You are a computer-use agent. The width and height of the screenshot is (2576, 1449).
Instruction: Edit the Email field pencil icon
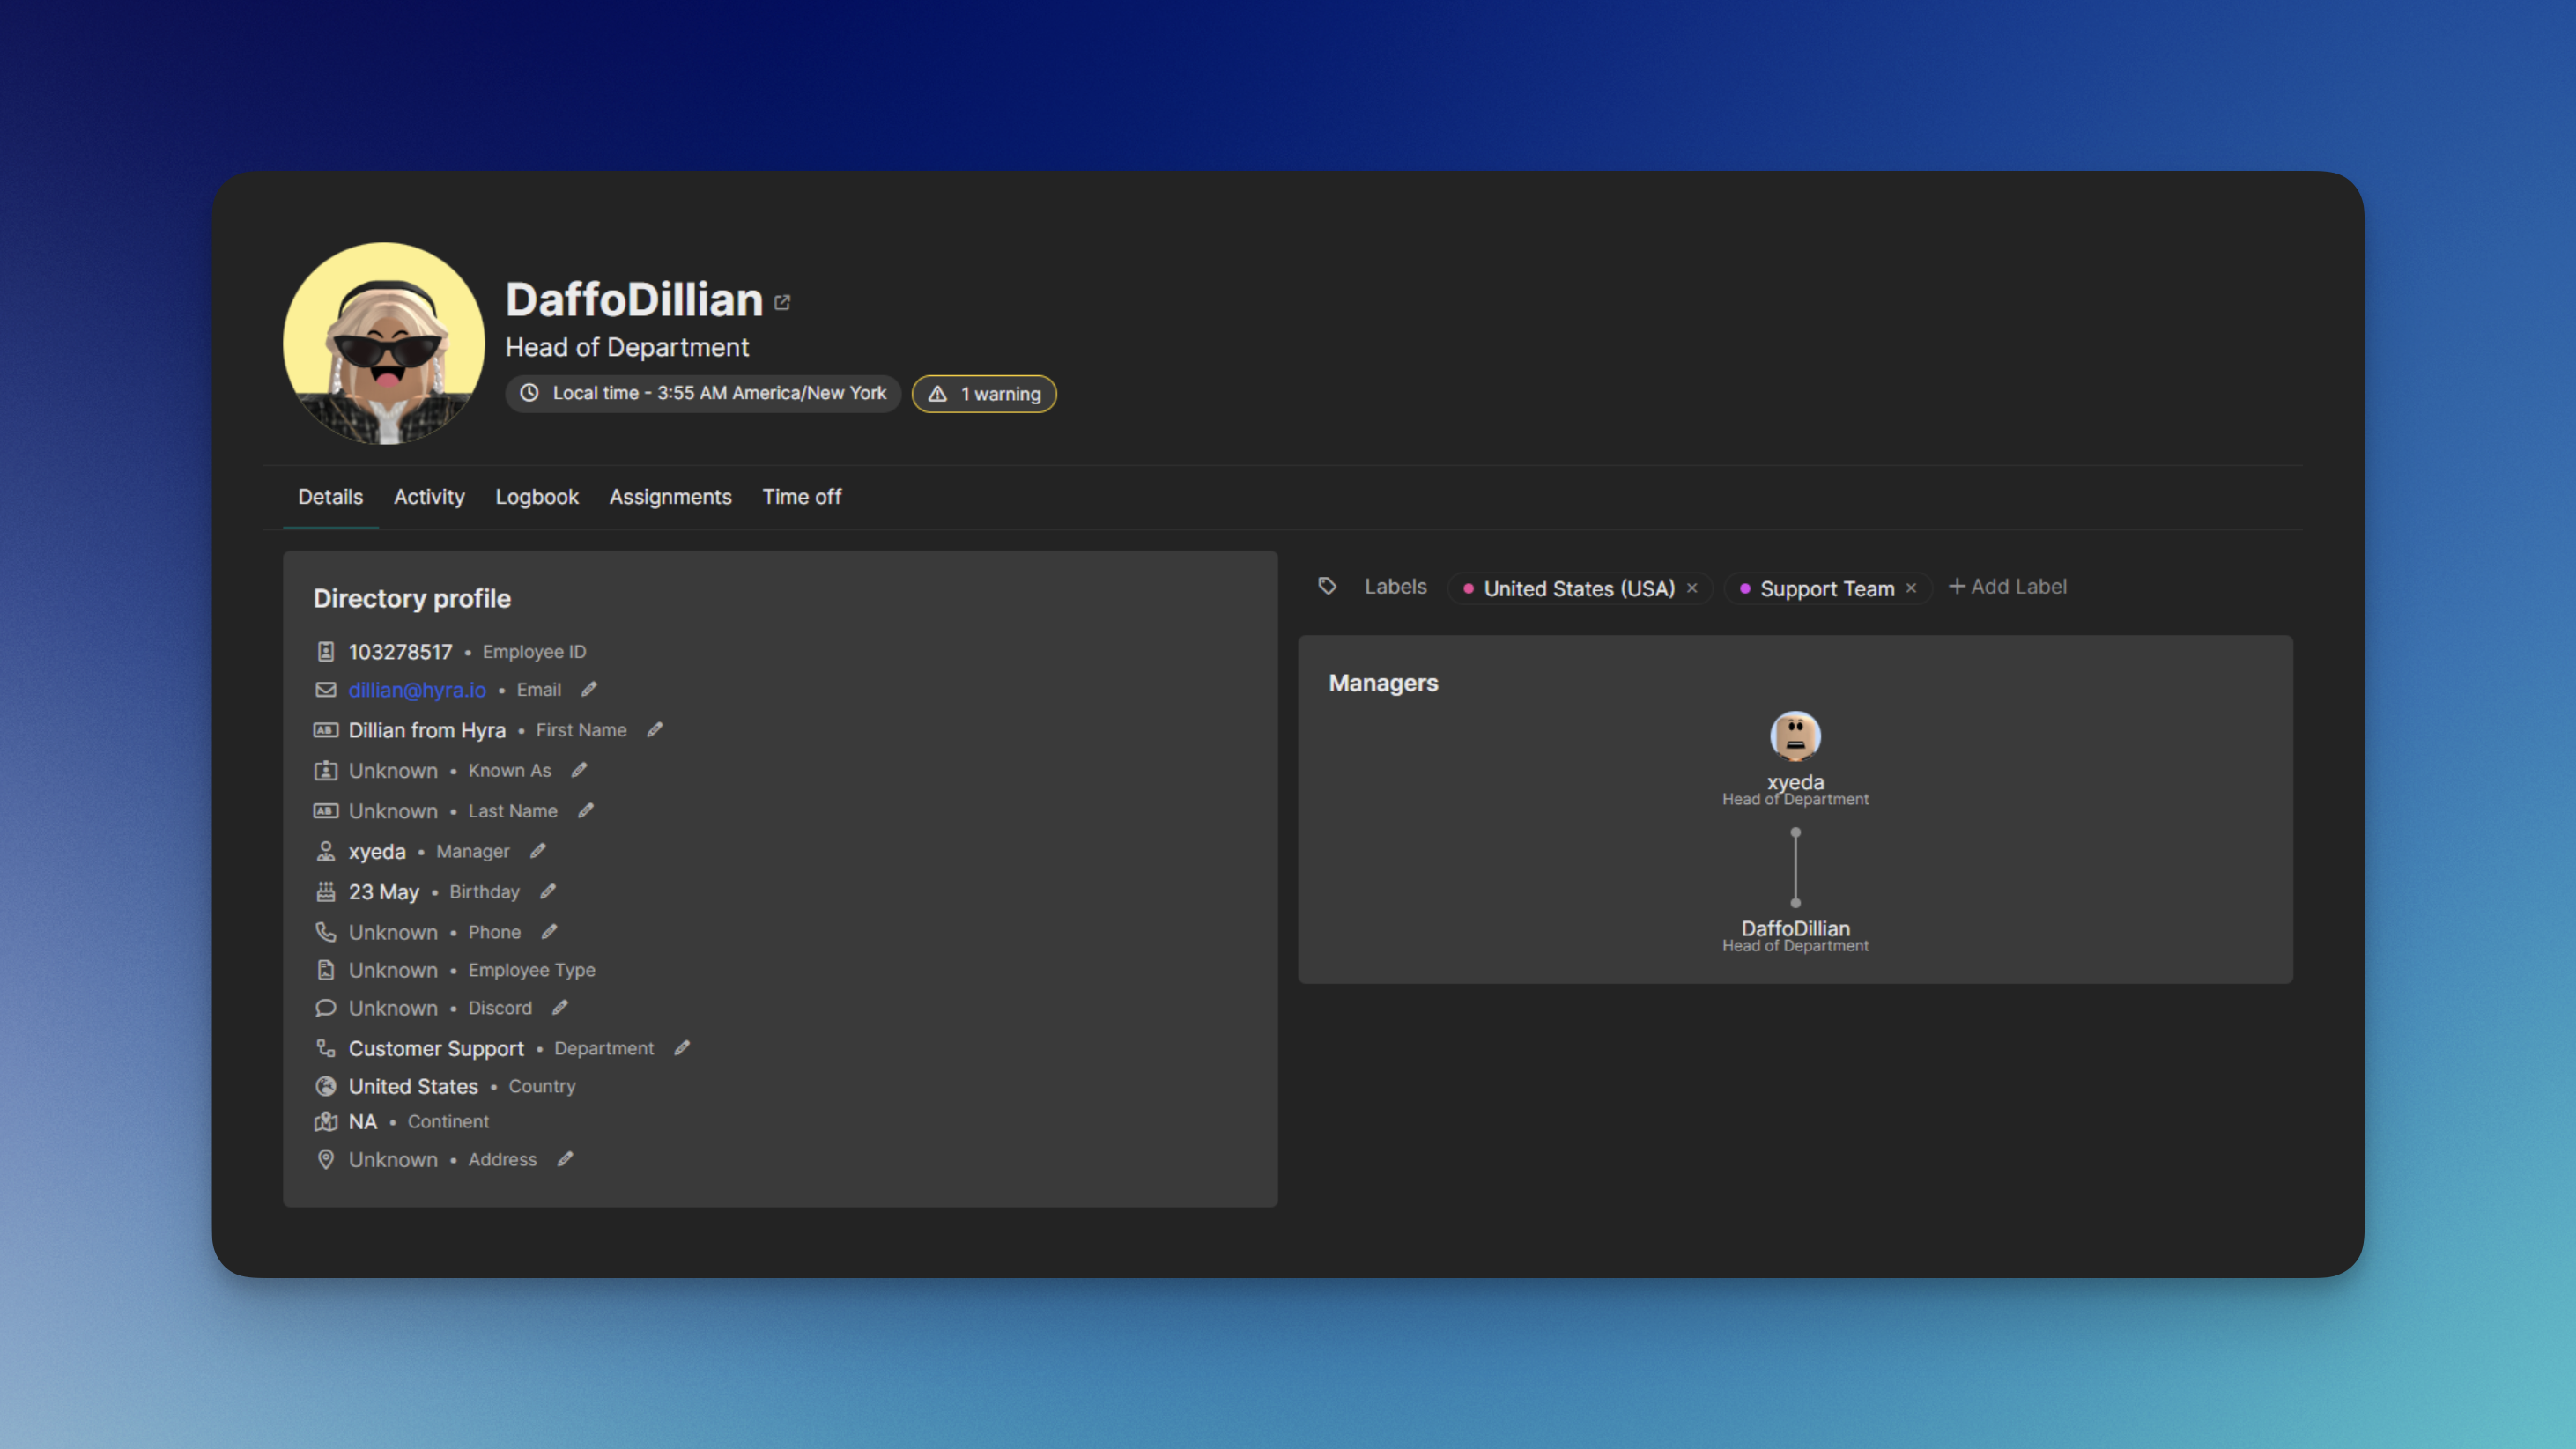(589, 689)
